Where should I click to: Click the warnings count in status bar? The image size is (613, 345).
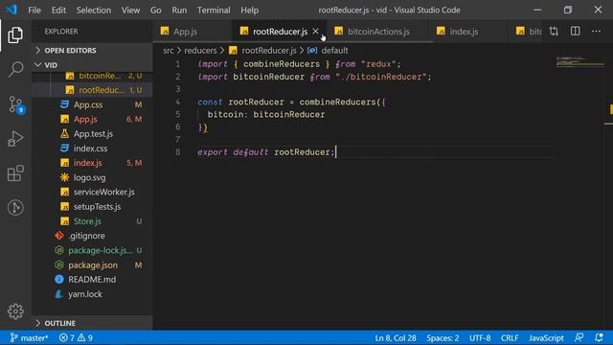click(85, 337)
